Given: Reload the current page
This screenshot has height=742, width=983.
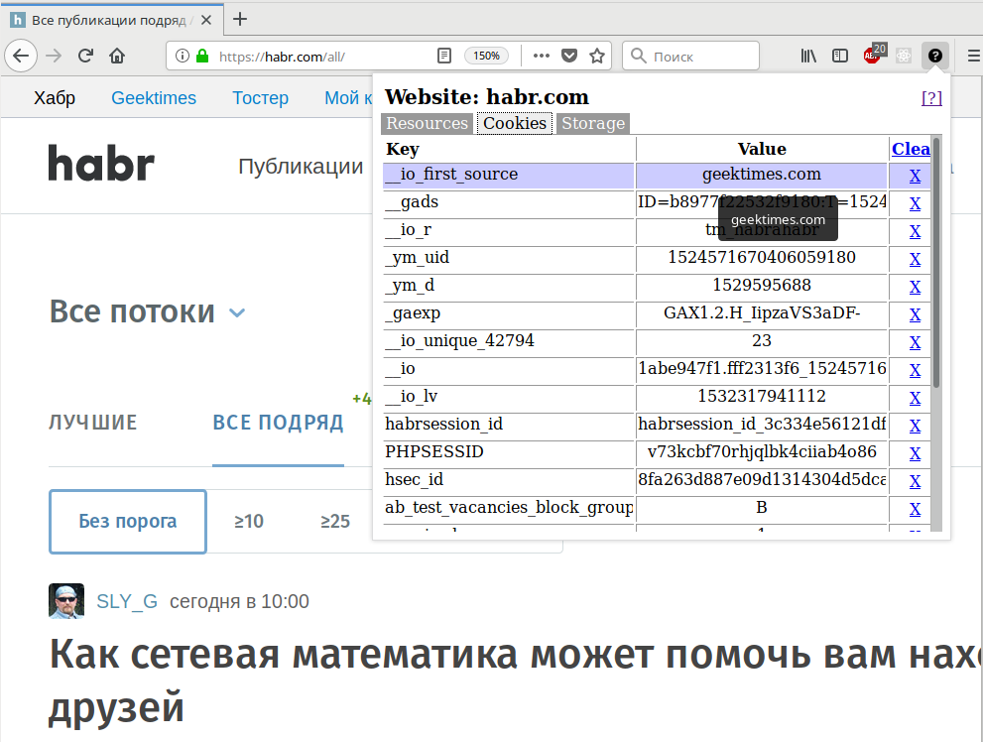Looking at the screenshot, I should pyautogui.click(x=86, y=56).
